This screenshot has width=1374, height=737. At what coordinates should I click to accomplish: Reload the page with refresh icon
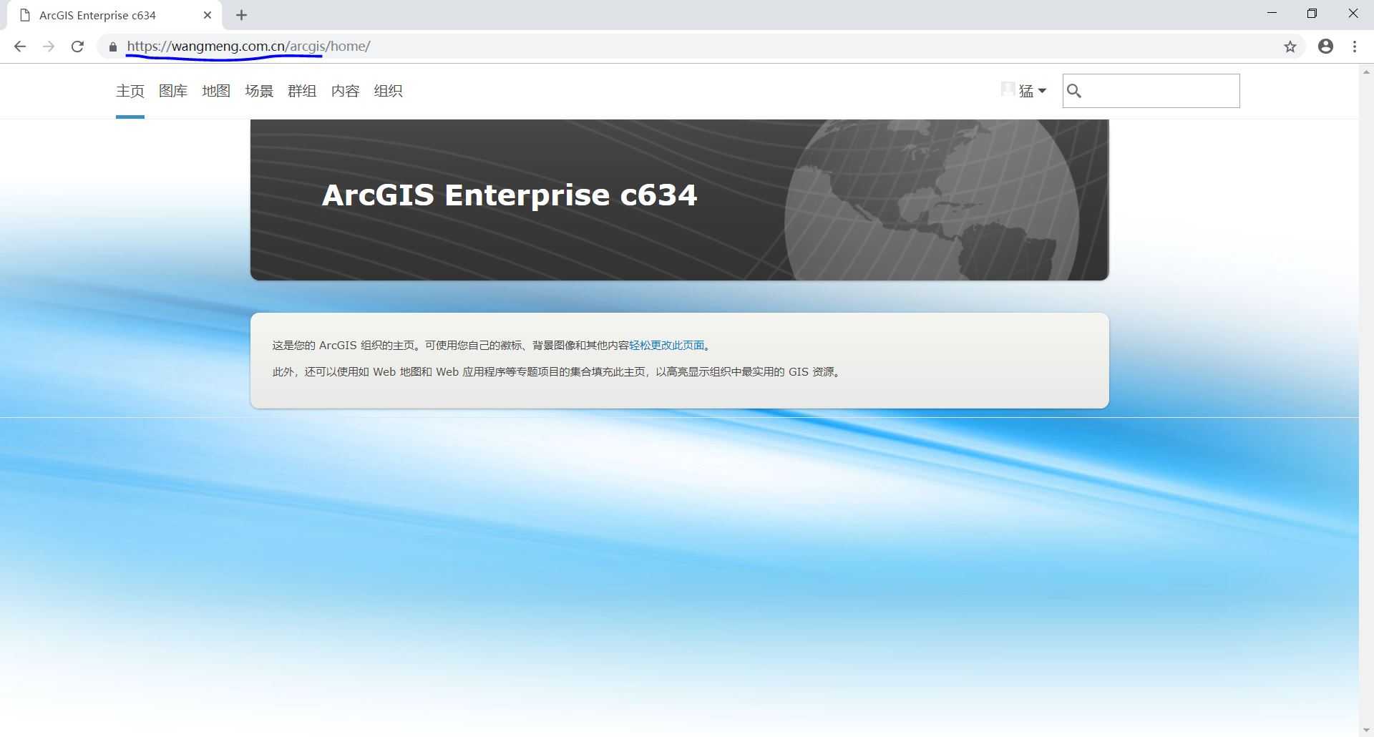pyautogui.click(x=77, y=47)
